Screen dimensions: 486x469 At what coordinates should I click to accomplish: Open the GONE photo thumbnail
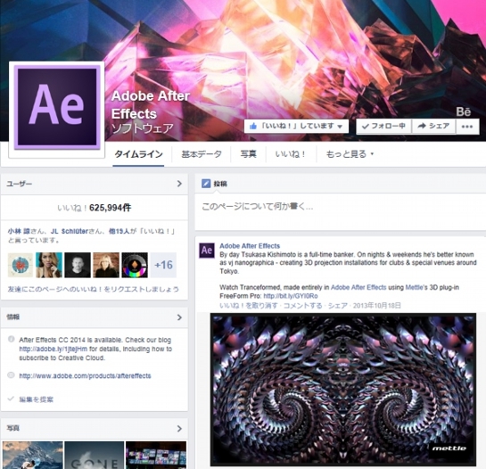95,455
